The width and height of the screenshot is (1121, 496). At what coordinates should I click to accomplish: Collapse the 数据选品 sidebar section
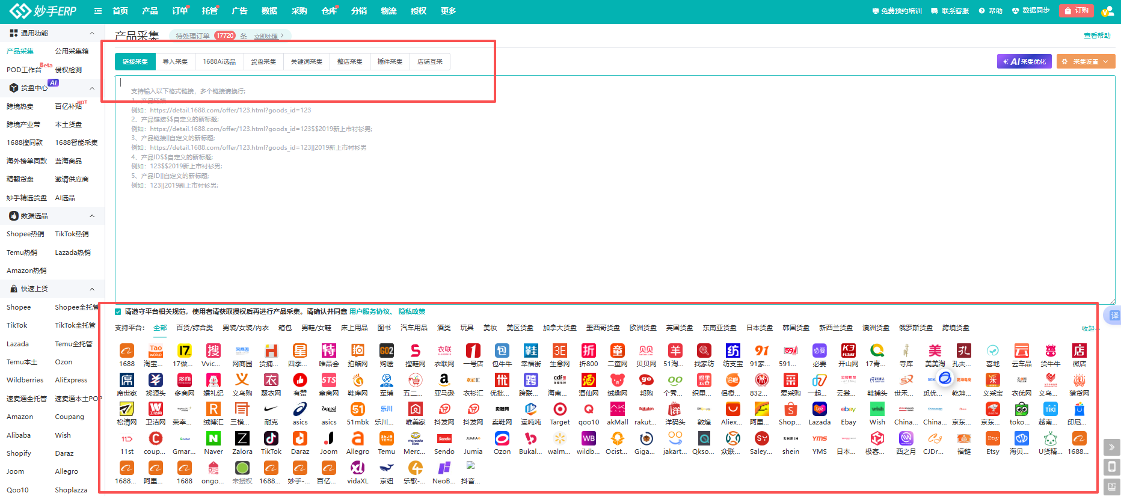coord(92,216)
